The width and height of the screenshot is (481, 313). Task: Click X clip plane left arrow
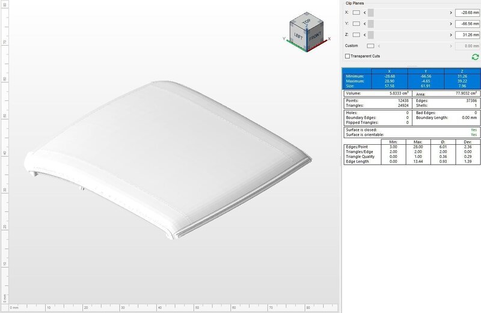coord(364,12)
